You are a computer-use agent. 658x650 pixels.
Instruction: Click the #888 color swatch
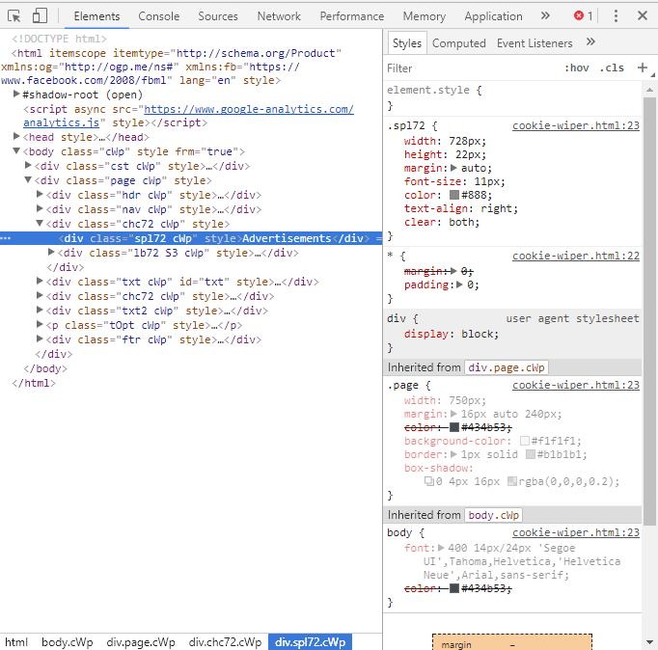(x=454, y=195)
